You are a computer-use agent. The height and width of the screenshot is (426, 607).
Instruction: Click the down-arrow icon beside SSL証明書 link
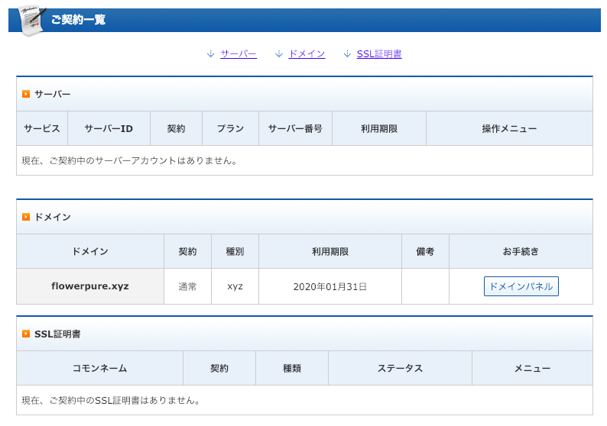coord(347,53)
